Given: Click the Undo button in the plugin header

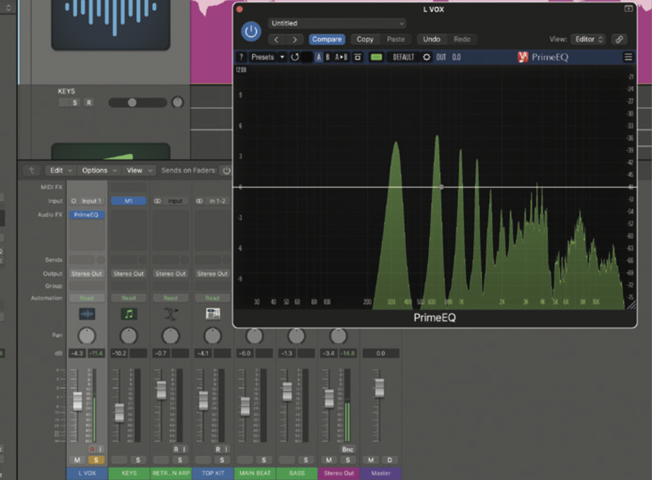Looking at the screenshot, I should point(432,39).
